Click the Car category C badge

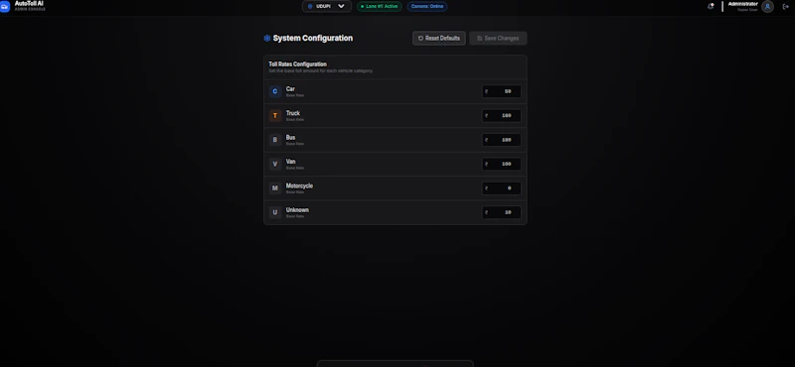(x=275, y=91)
